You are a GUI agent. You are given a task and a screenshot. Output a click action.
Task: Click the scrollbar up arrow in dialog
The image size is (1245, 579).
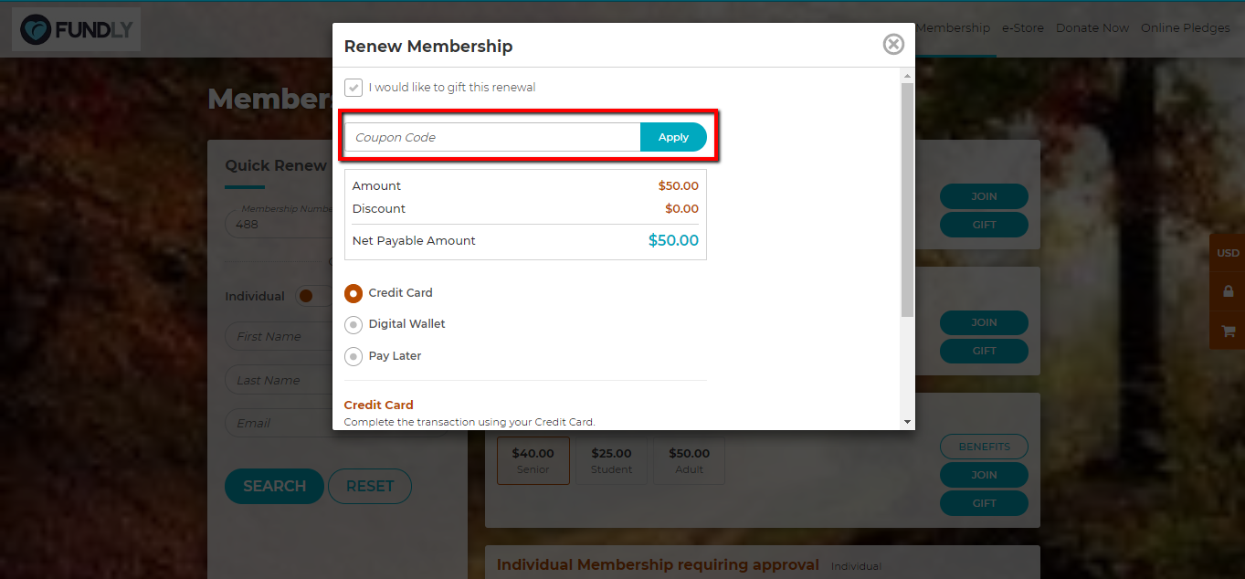(x=907, y=75)
